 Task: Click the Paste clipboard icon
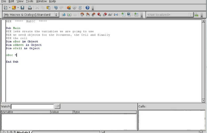pos(48,8)
